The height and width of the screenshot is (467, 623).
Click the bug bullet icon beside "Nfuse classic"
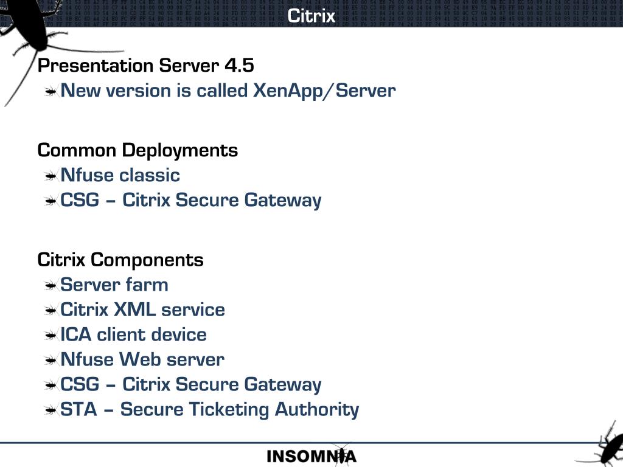pos(50,176)
